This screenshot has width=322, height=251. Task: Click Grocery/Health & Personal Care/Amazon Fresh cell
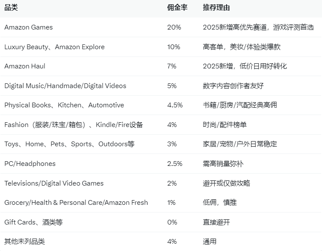point(76,203)
